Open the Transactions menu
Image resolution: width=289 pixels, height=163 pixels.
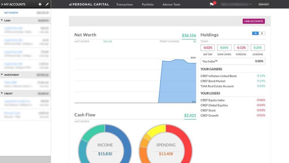(x=125, y=5)
